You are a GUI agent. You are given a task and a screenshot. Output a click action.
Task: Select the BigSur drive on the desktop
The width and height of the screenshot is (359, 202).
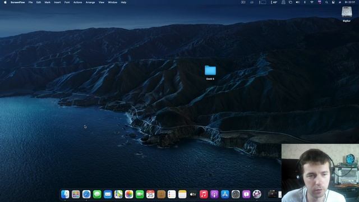pyautogui.click(x=347, y=14)
